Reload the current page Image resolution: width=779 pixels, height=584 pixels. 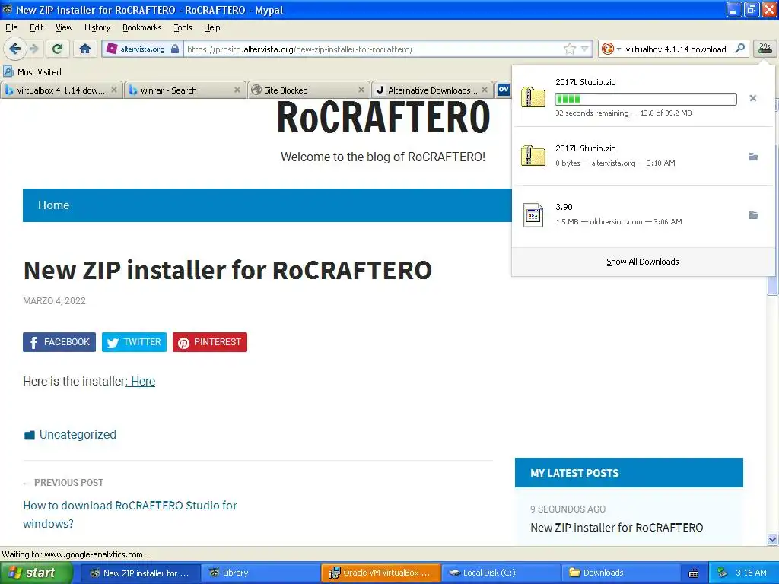(x=57, y=49)
